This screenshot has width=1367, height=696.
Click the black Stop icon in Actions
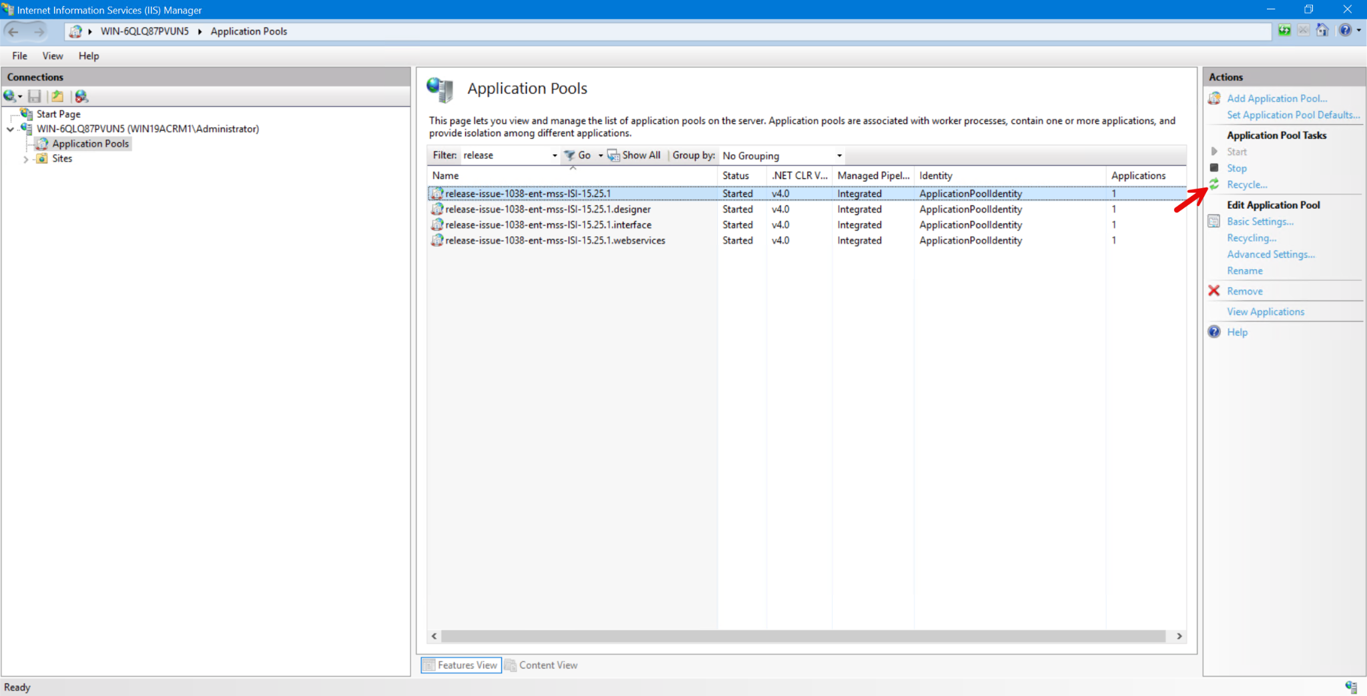click(1214, 168)
